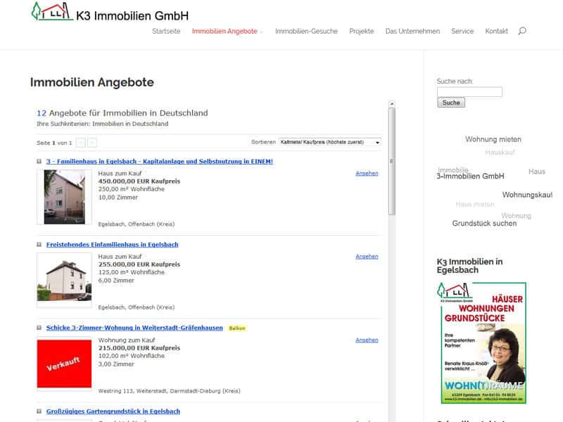
Task: Click the listings frame vertical scrollbar thumb
Action: 392,162
